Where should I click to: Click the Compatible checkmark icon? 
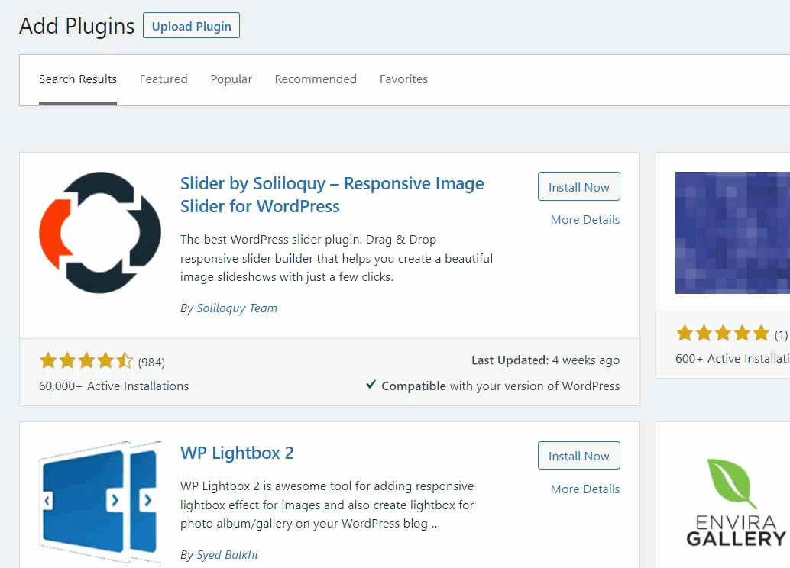(x=371, y=386)
